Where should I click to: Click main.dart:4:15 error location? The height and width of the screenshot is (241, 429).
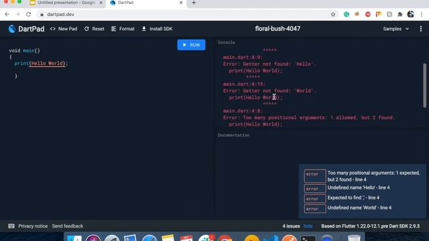pyautogui.click(x=244, y=84)
